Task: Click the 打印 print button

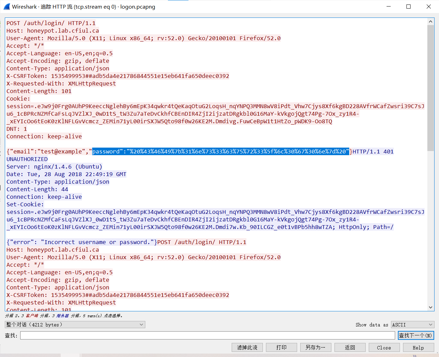Action: 281,347
